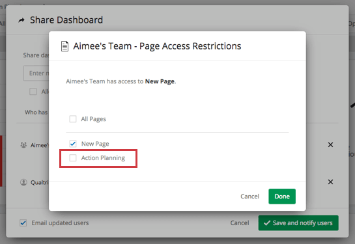Click the share arrow icon beside Share Dashboard

pyautogui.click(x=21, y=20)
